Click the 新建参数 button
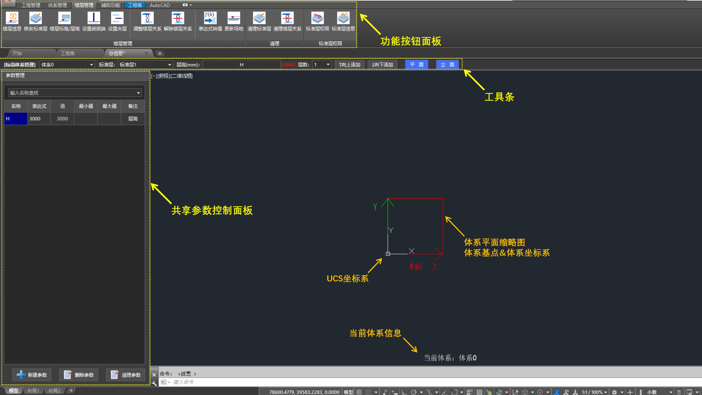The width and height of the screenshot is (702, 395). click(32, 375)
